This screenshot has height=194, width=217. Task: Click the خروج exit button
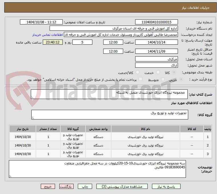pos(48,186)
